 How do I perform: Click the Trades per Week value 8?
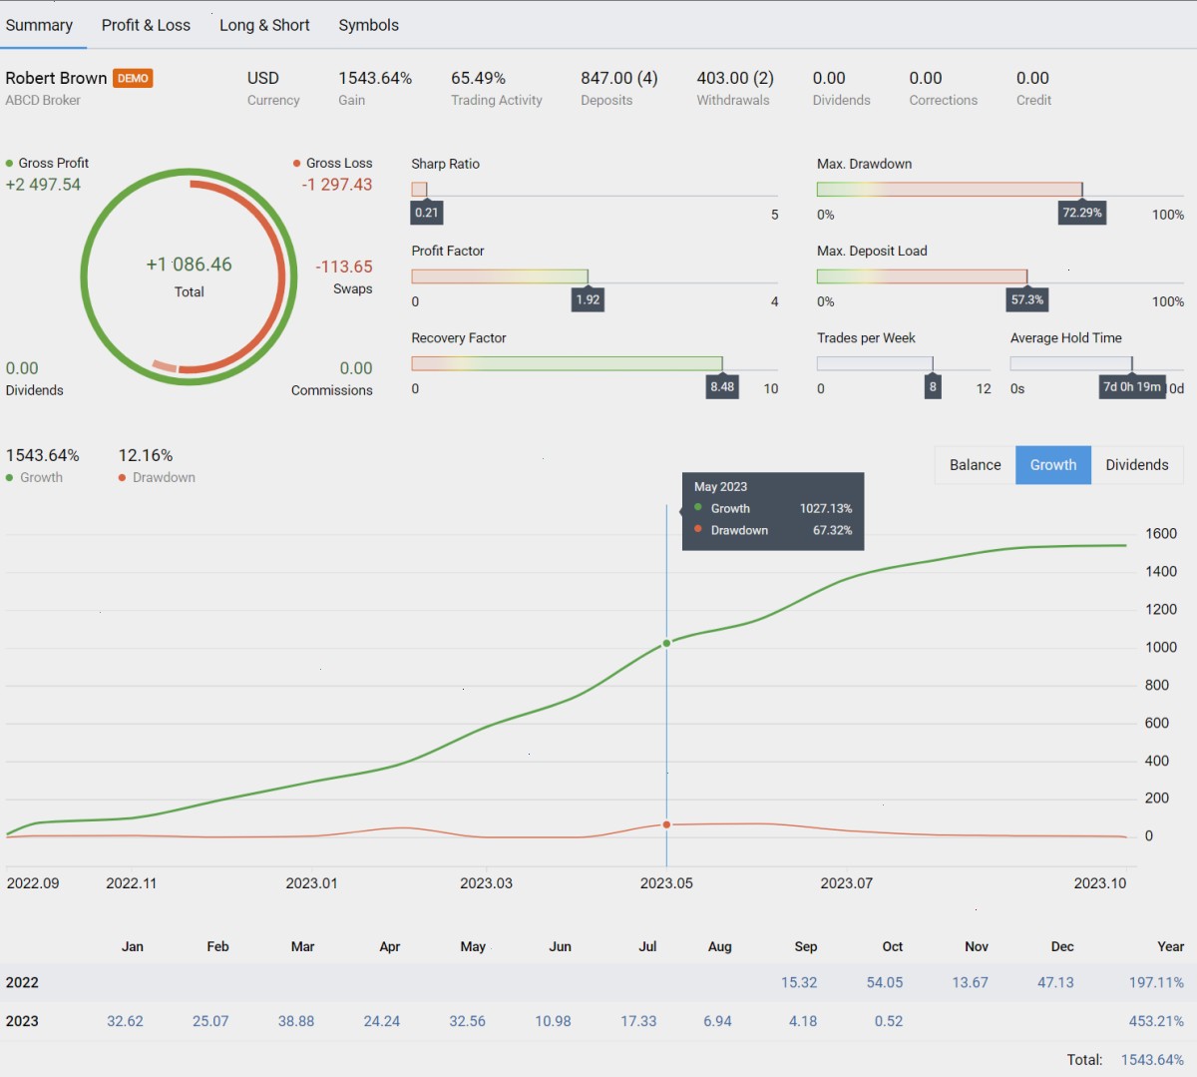pos(933,387)
